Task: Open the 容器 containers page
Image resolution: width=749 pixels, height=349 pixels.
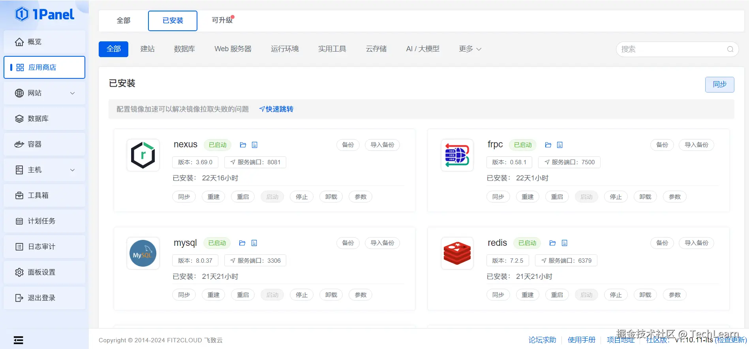Action: pos(44,144)
